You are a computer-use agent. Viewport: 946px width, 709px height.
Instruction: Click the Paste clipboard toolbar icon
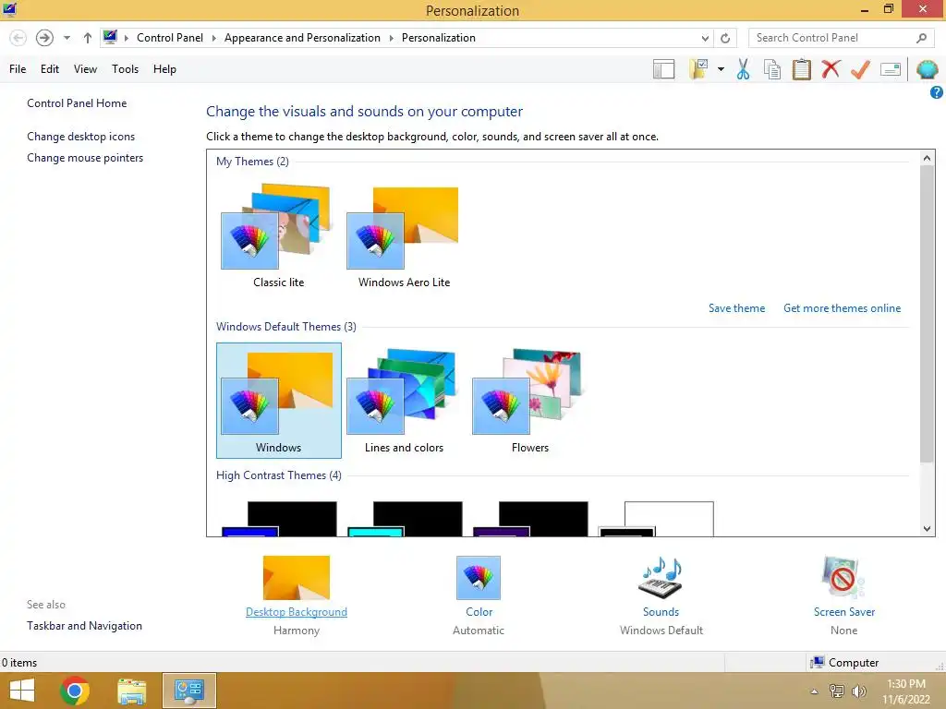801,69
